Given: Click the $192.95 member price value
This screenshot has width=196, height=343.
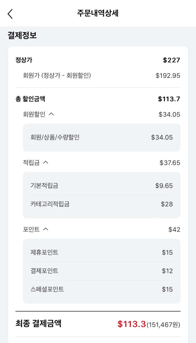Looking at the screenshot, I should click(x=168, y=76).
